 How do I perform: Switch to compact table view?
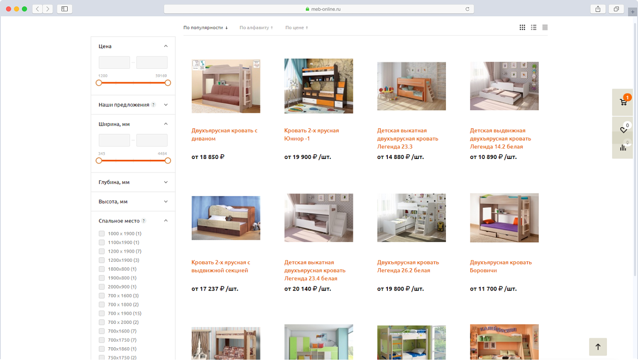[x=545, y=28]
